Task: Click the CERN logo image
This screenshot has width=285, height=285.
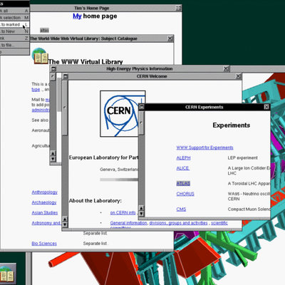Action: click(x=123, y=113)
